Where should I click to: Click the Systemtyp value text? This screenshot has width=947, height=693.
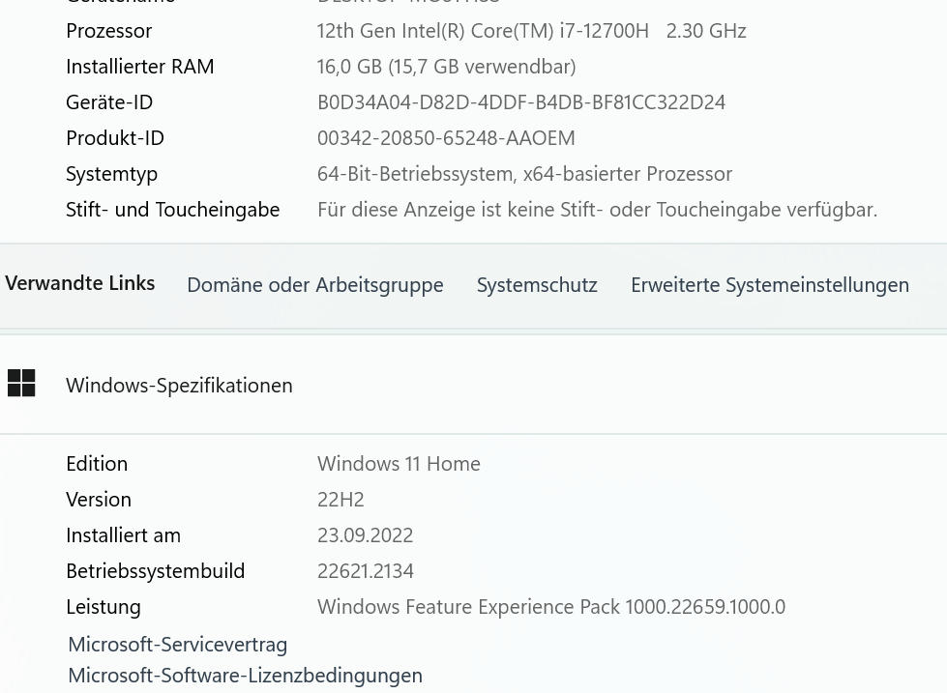tap(524, 174)
